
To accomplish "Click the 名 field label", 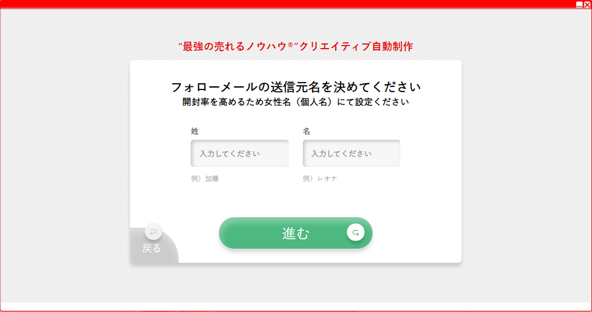I will point(306,131).
